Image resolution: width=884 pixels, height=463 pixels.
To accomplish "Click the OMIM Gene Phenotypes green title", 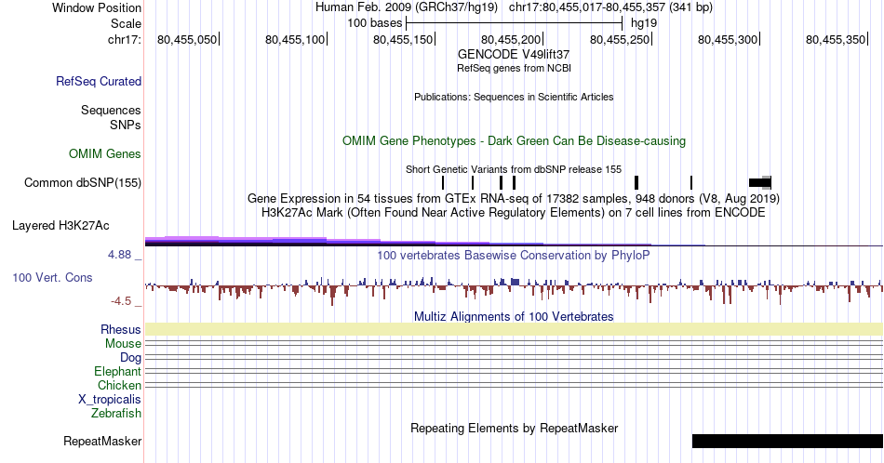I will (x=514, y=140).
